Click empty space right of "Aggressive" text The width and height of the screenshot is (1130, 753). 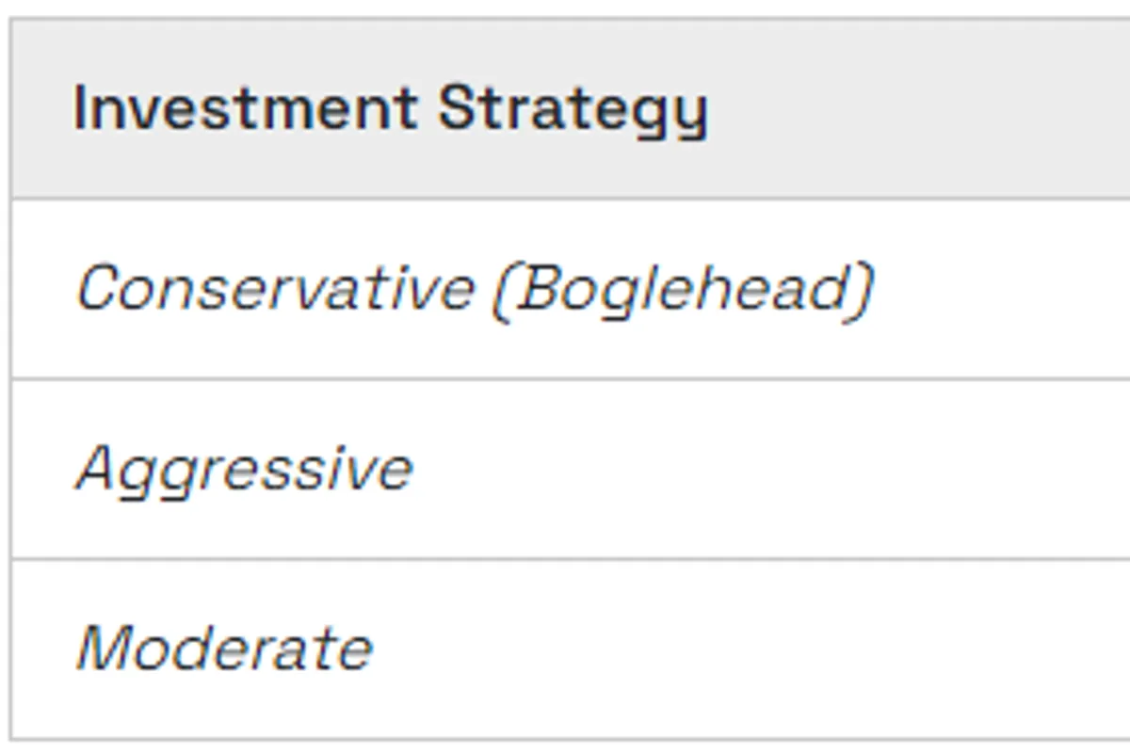[753, 468]
